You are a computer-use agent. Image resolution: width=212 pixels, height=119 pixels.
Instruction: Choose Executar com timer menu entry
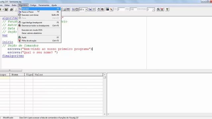click(39, 15)
